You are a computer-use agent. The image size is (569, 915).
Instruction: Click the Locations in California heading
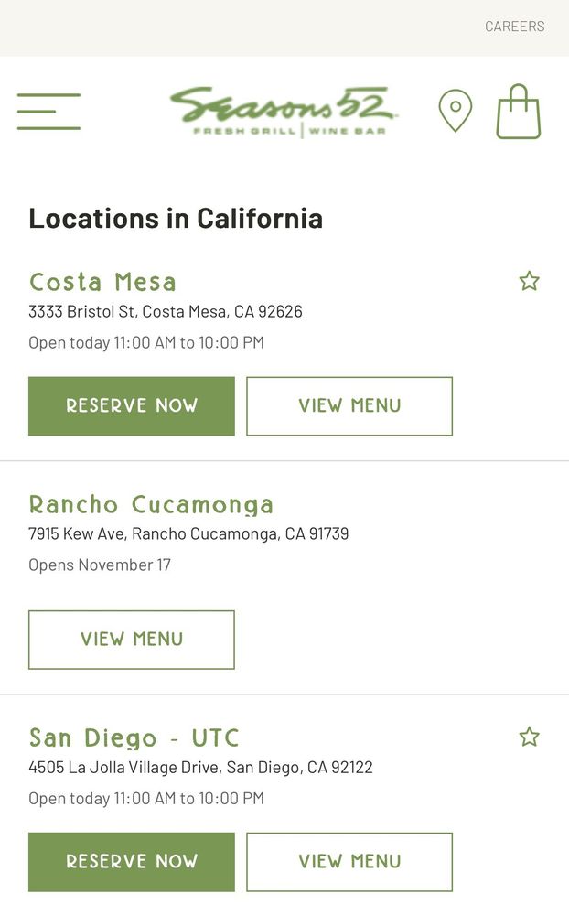[x=176, y=219]
